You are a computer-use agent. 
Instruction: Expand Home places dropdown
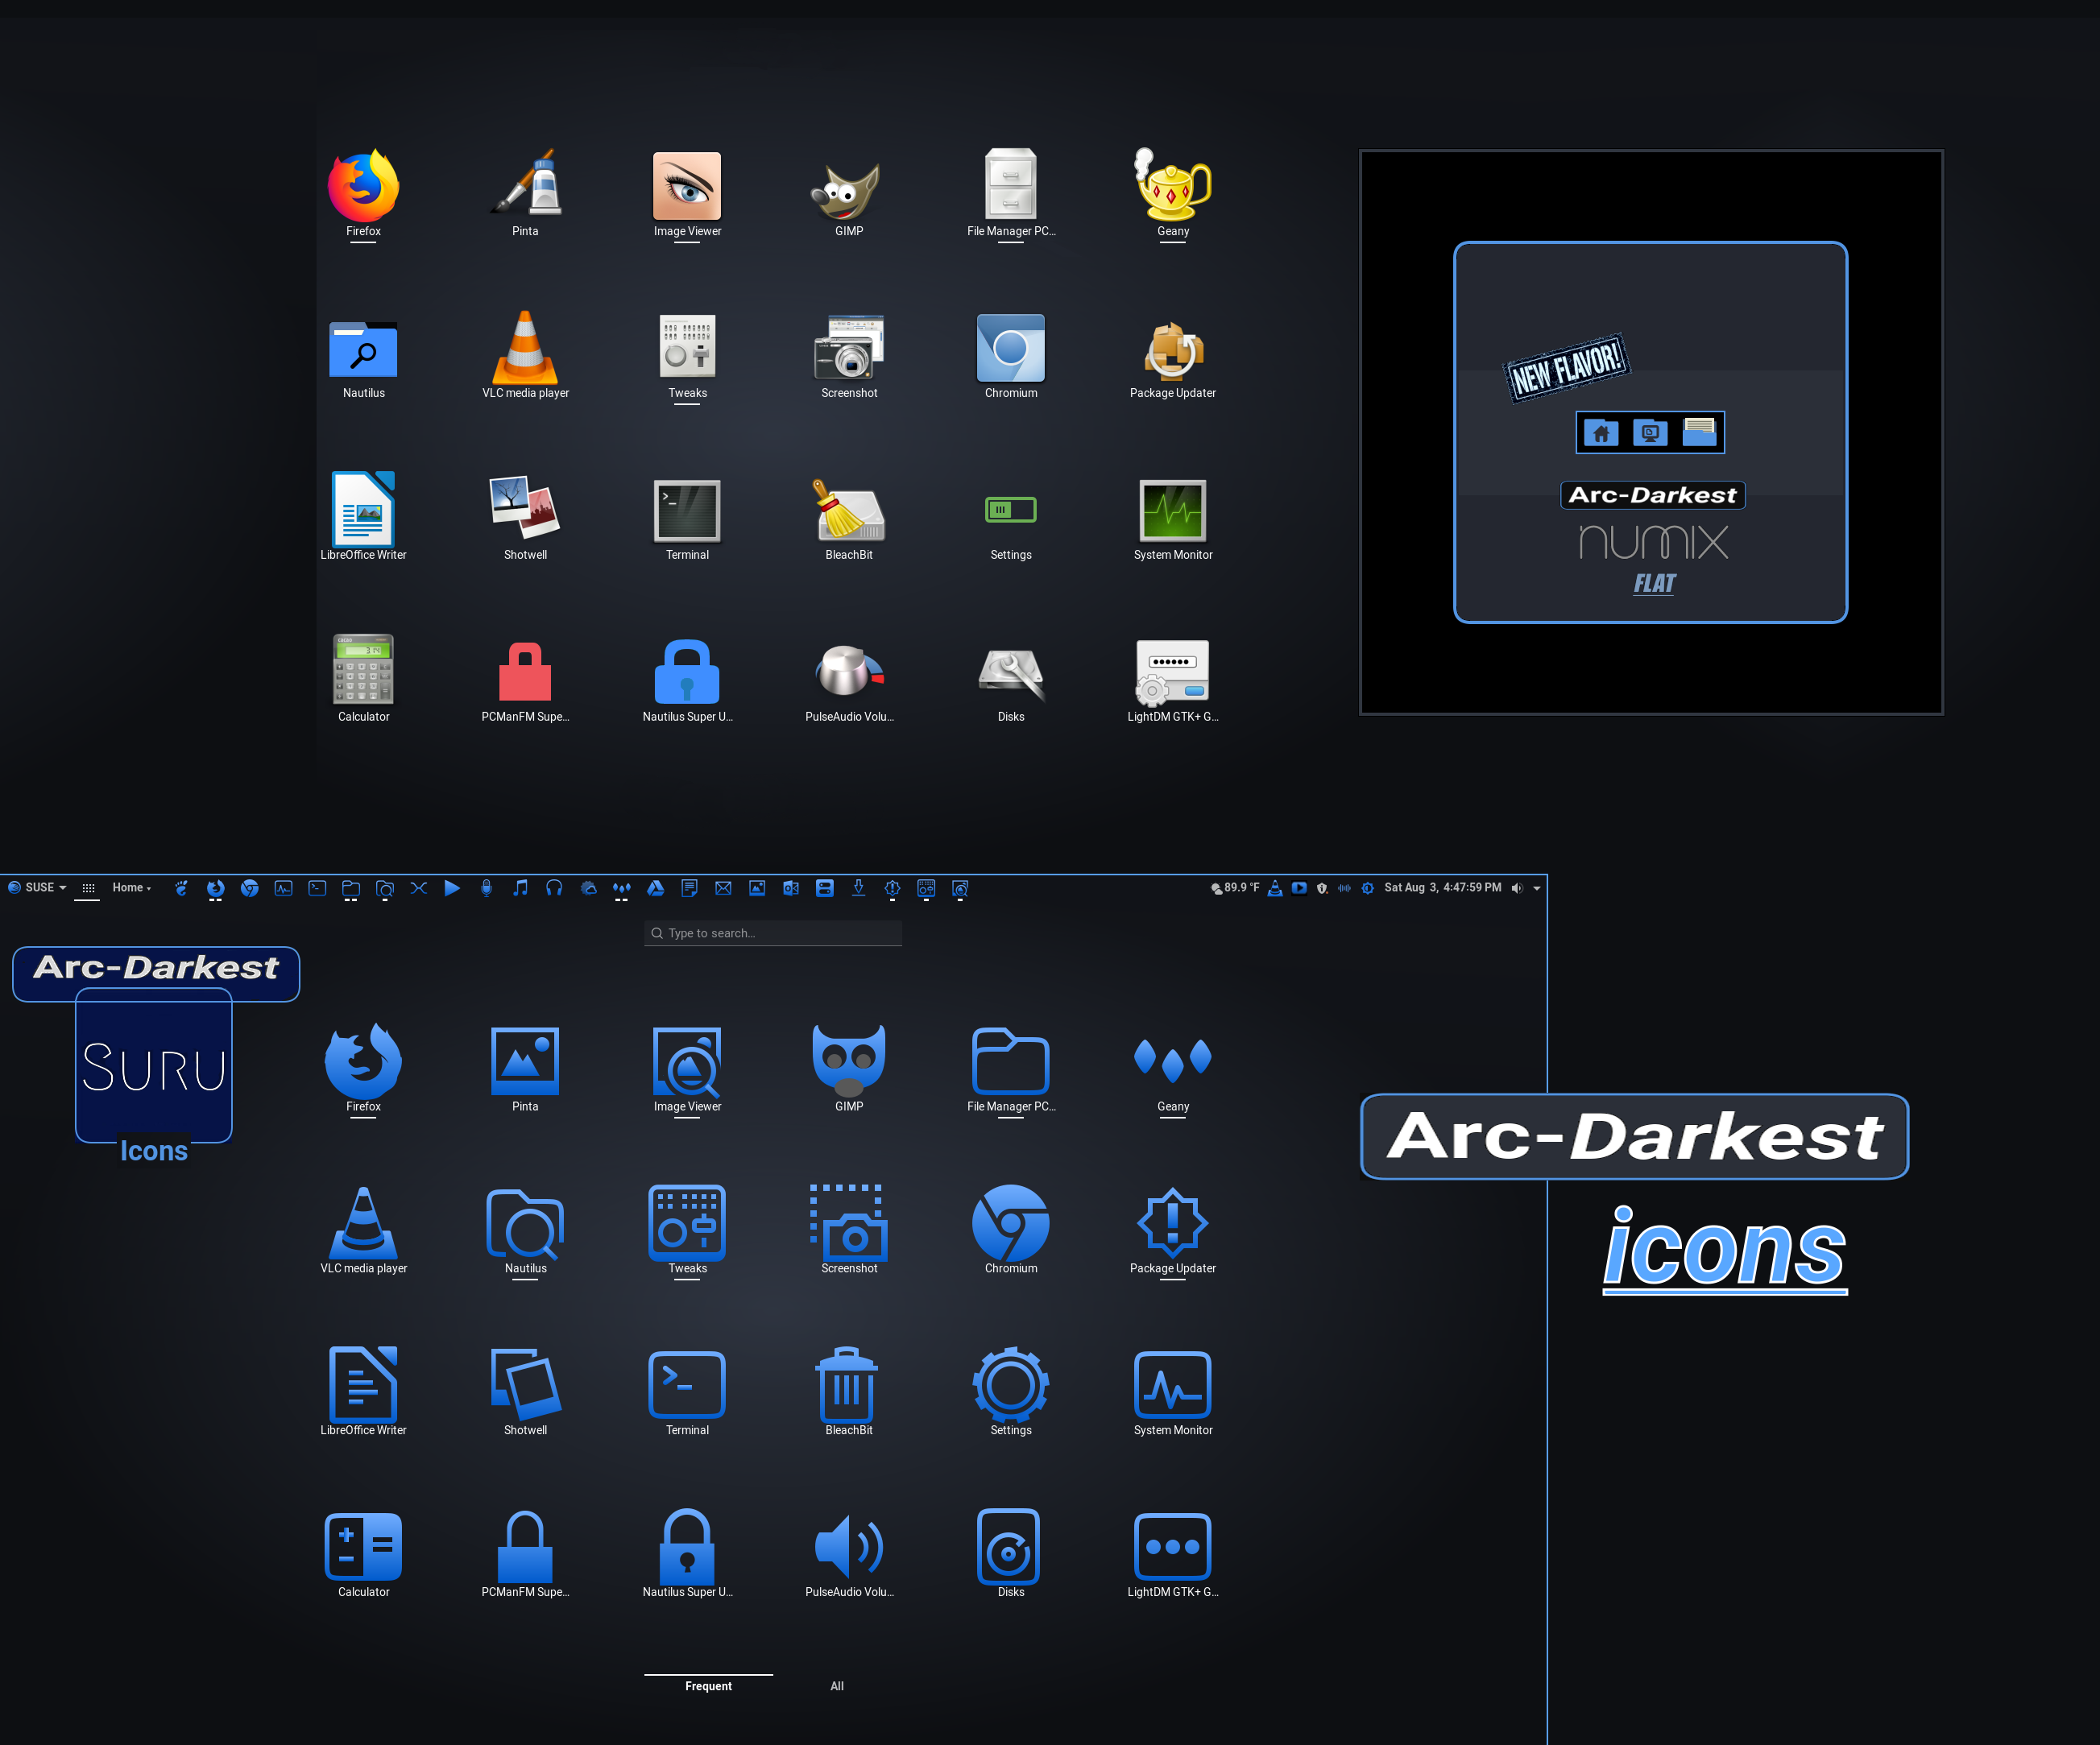tap(131, 887)
